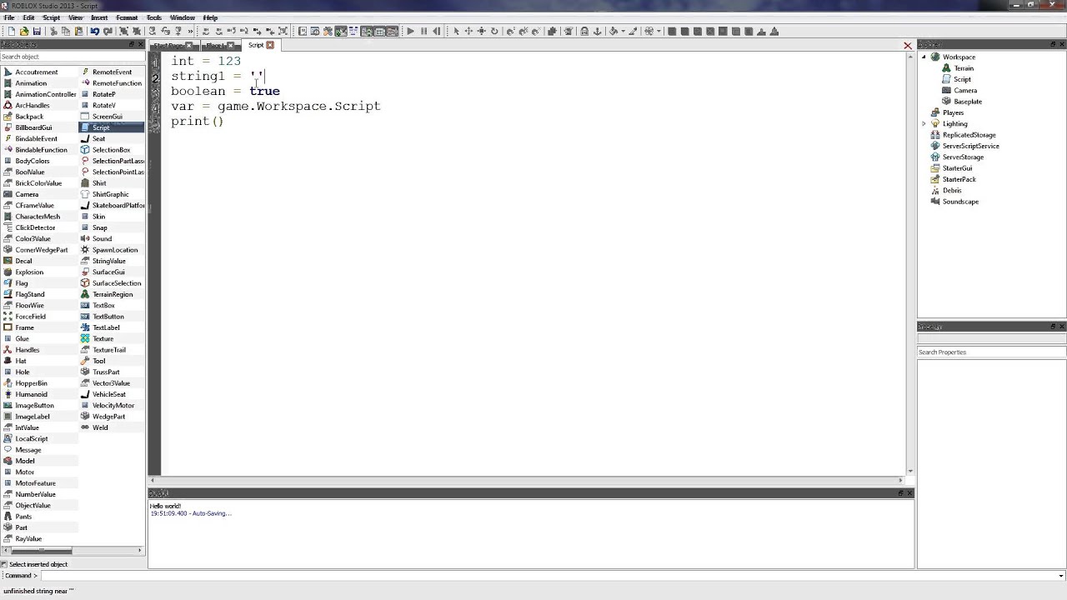Select Players in the Explorer
This screenshot has height=600, width=1067.
click(x=953, y=112)
